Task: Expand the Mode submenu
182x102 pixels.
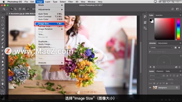Action: click(x=50, y=5)
